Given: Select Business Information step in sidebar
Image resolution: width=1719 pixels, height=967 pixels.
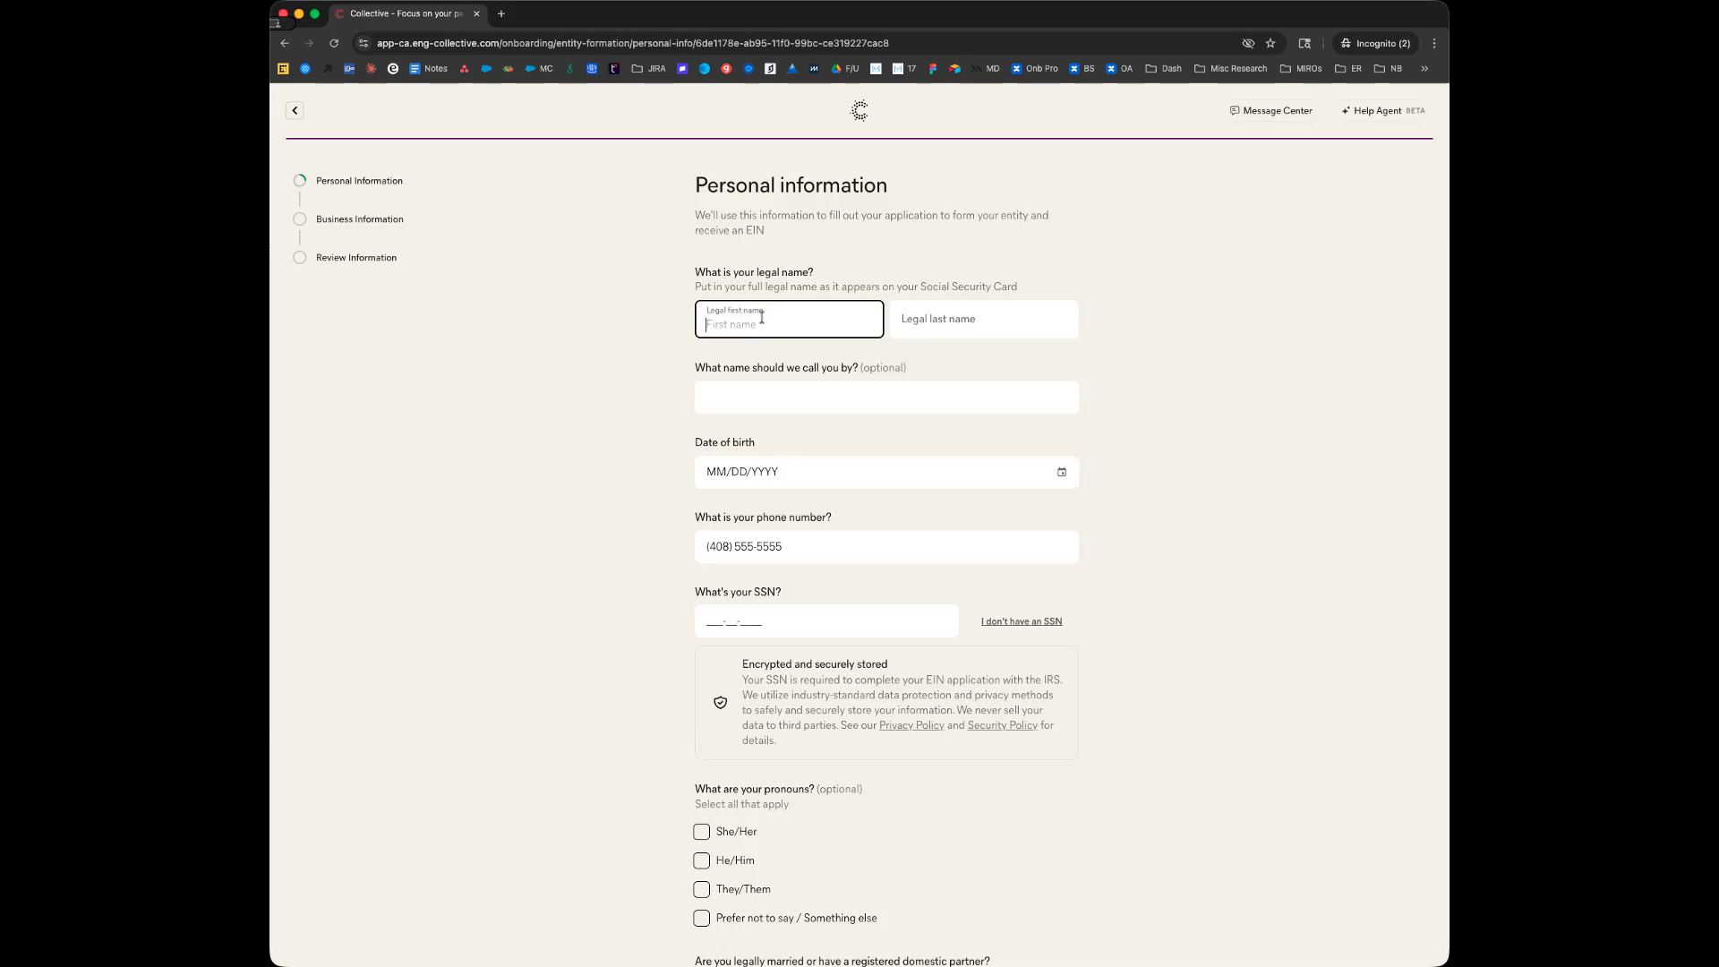Looking at the screenshot, I should coord(359,219).
